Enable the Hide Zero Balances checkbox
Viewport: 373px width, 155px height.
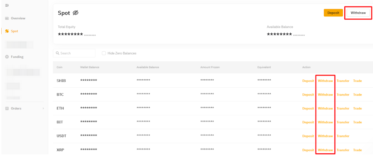tap(104, 53)
